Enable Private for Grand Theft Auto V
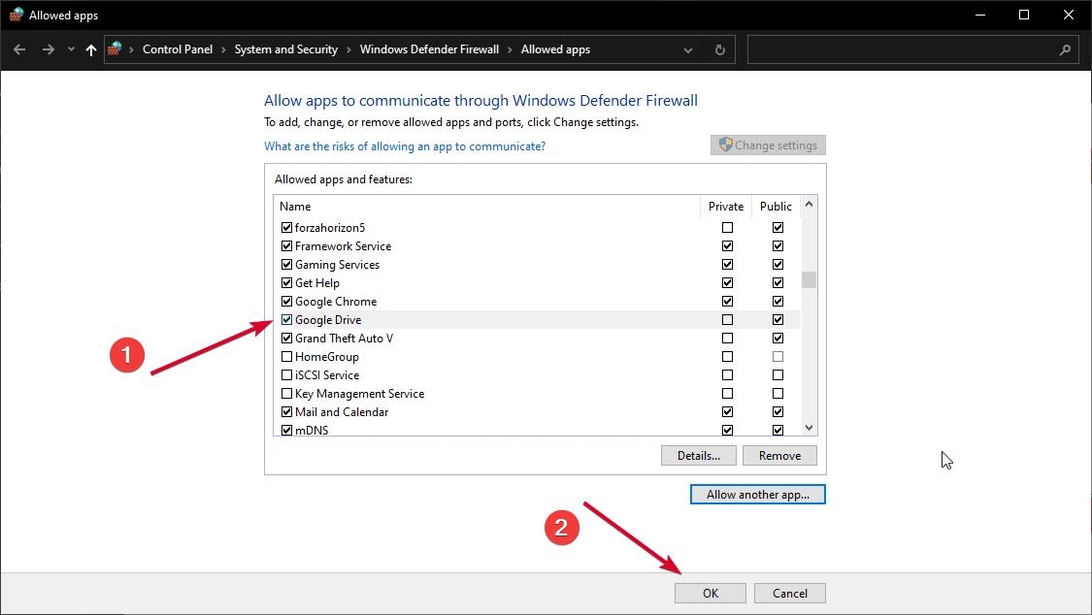This screenshot has height=615, width=1092. (x=727, y=339)
